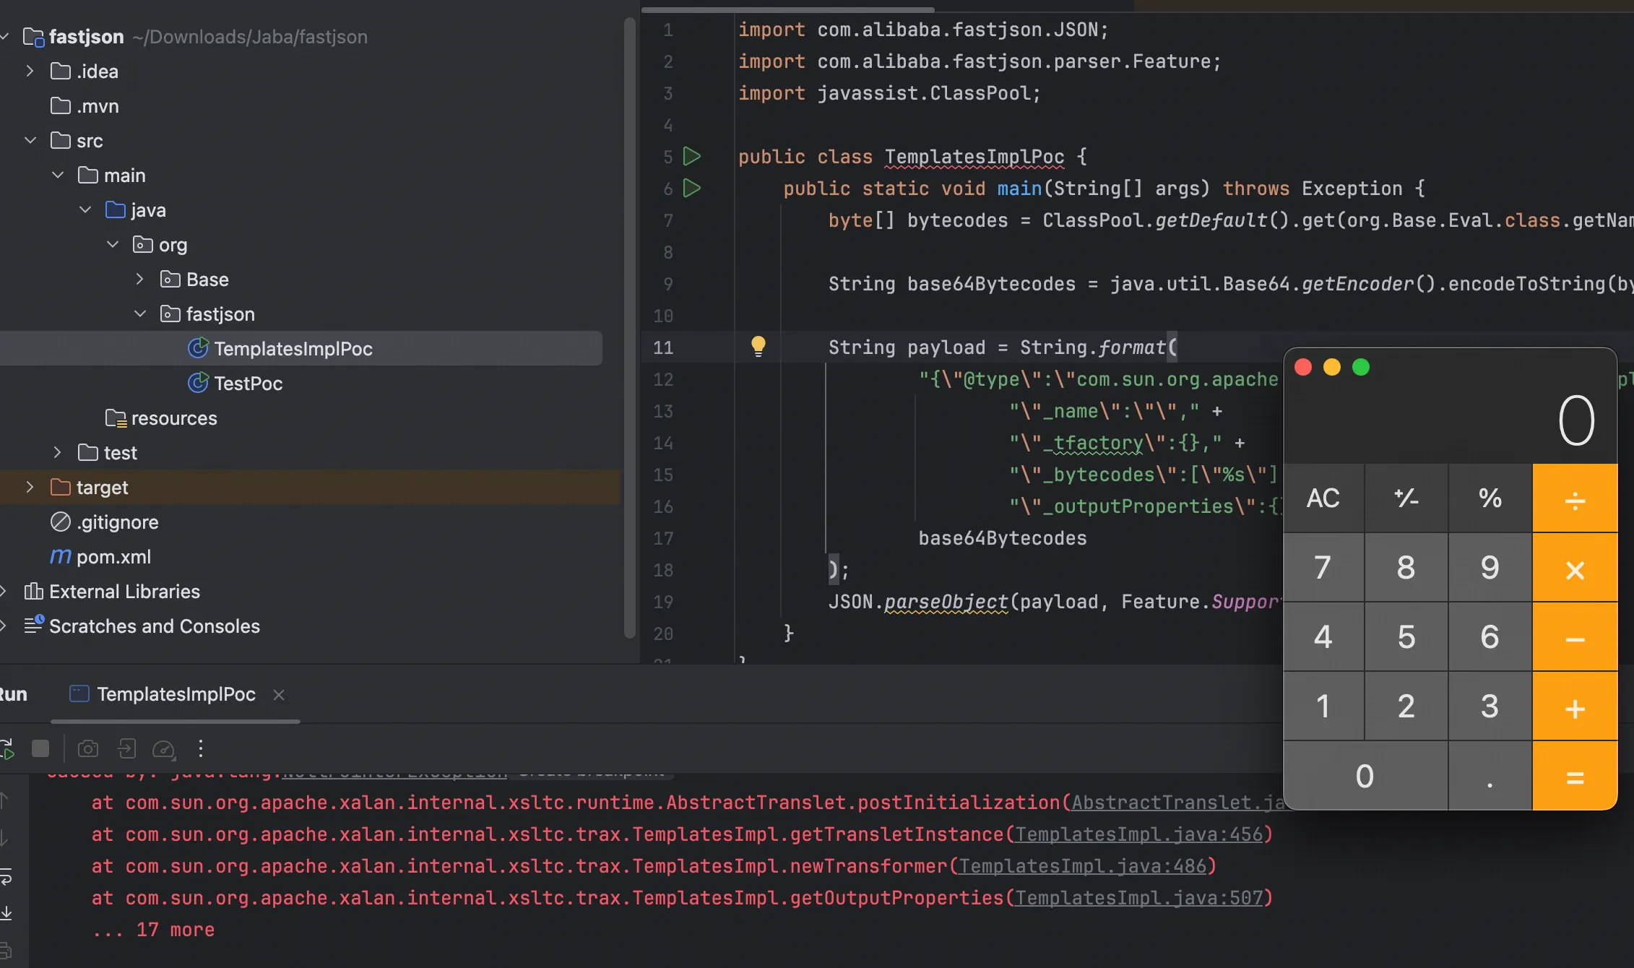Open the TemplatesImpl.java:456 stack trace link

pyautogui.click(x=1138, y=834)
